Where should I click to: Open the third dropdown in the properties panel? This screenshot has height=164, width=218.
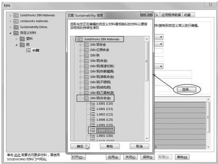pos(161,66)
